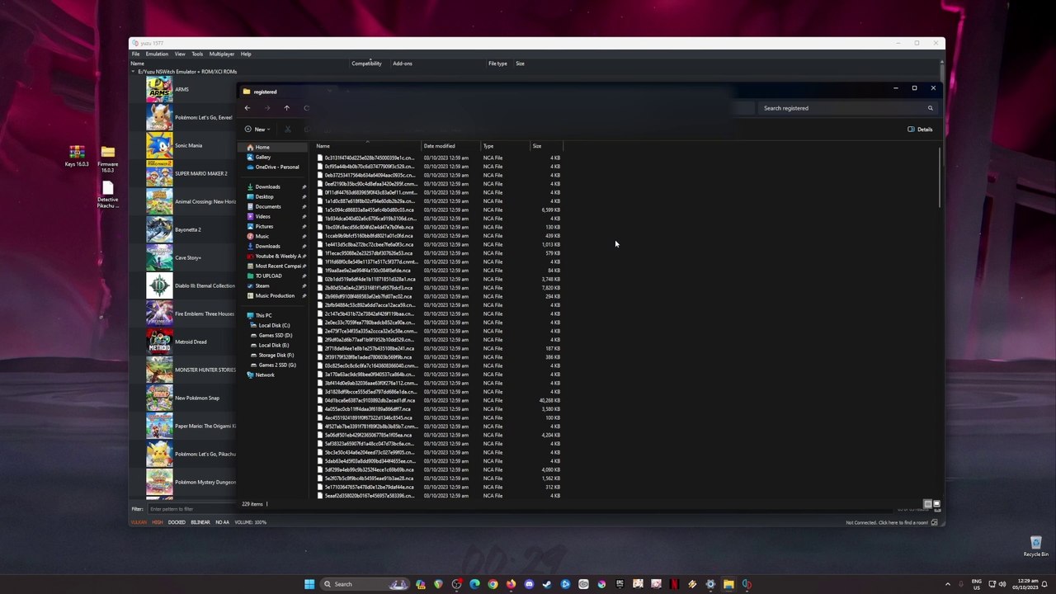Screen dimensions: 1056x594
Task: Toggle BILINEAR filter in yuzu status bar
Action: (x=200, y=522)
